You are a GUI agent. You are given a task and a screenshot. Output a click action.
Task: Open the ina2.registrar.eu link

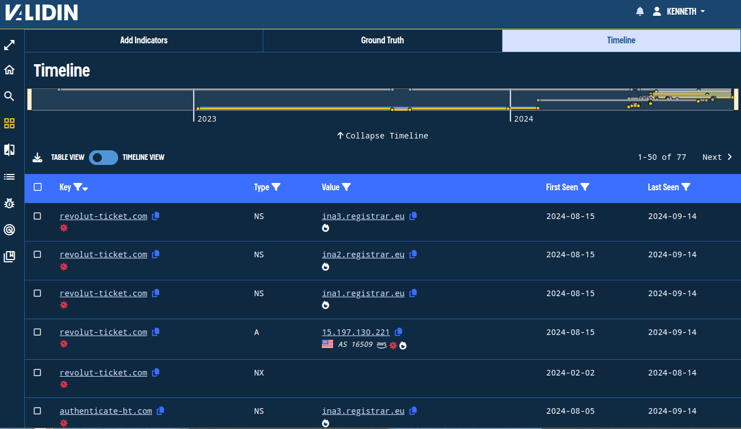(x=363, y=254)
